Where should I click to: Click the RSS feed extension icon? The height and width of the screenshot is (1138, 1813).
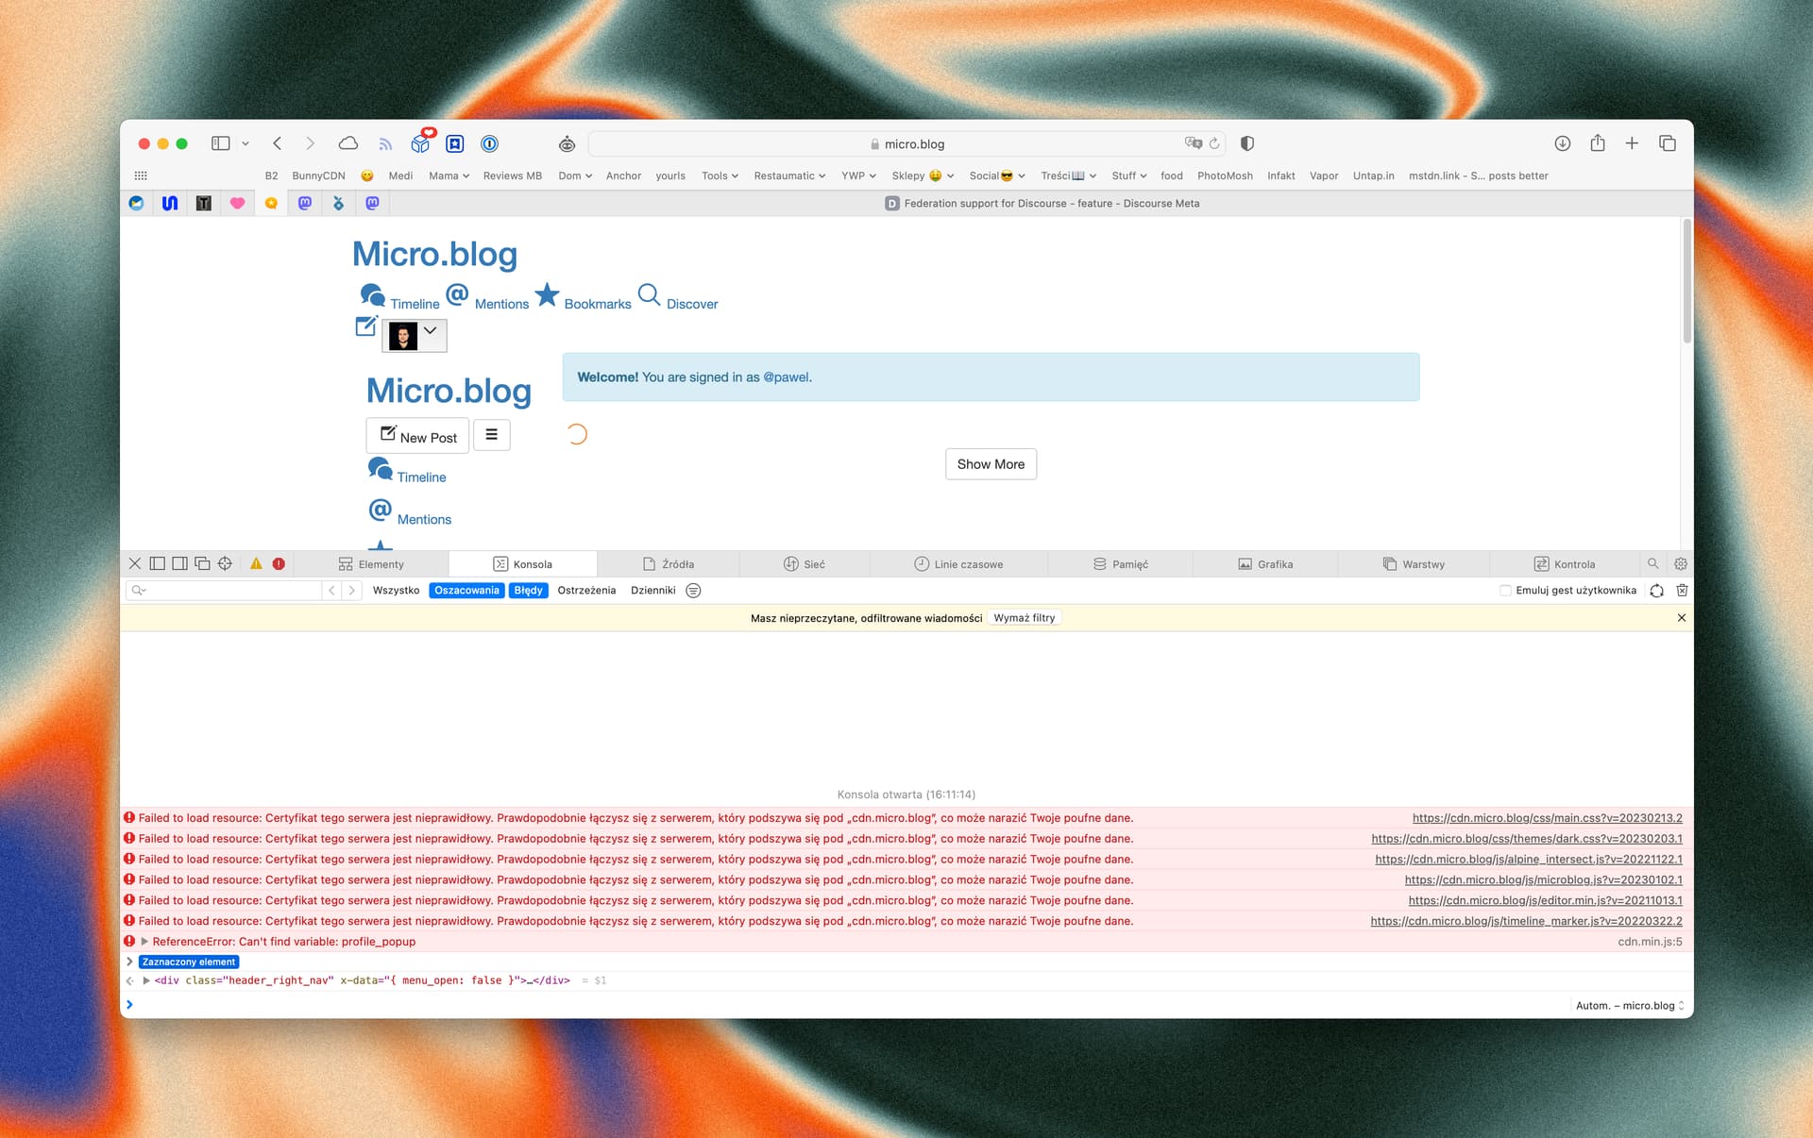pos(385,143)
